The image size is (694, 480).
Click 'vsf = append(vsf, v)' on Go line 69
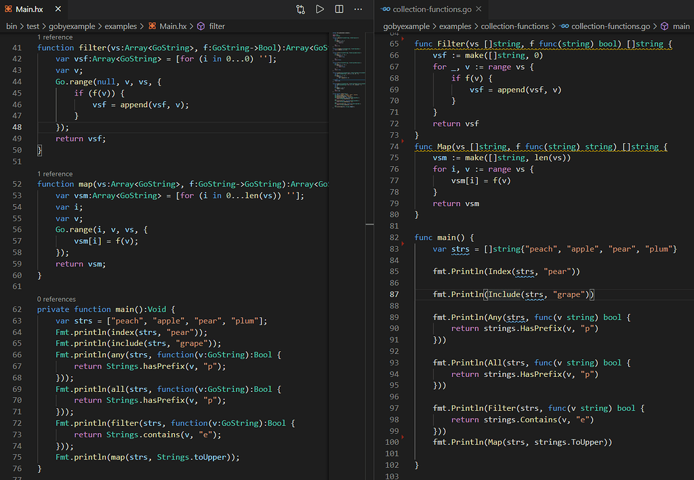point(515,89)
